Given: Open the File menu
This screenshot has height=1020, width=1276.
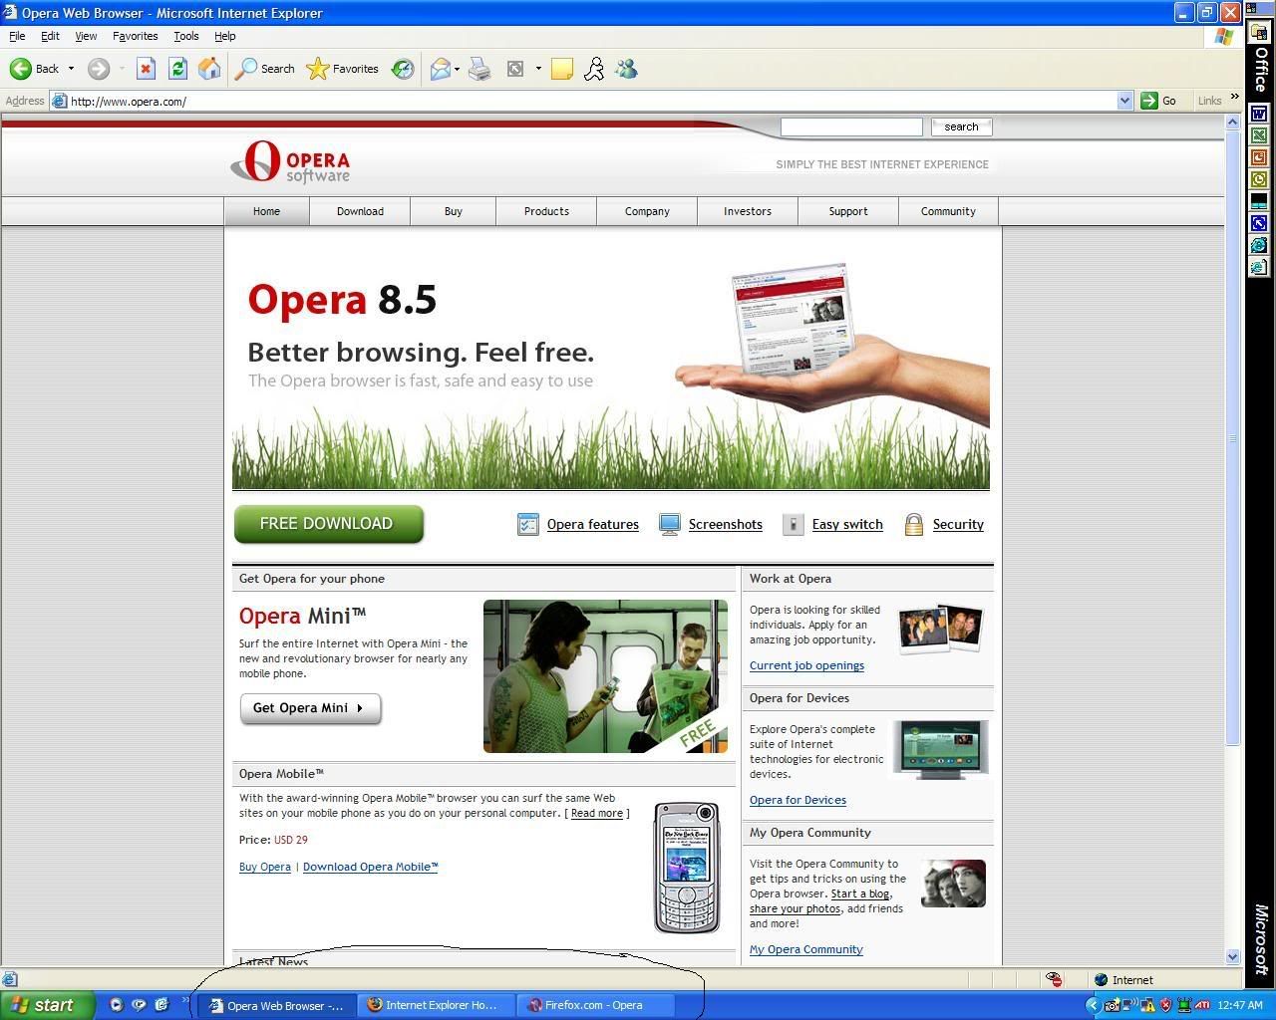Looking at the screenshot, I should pos(17,36).
